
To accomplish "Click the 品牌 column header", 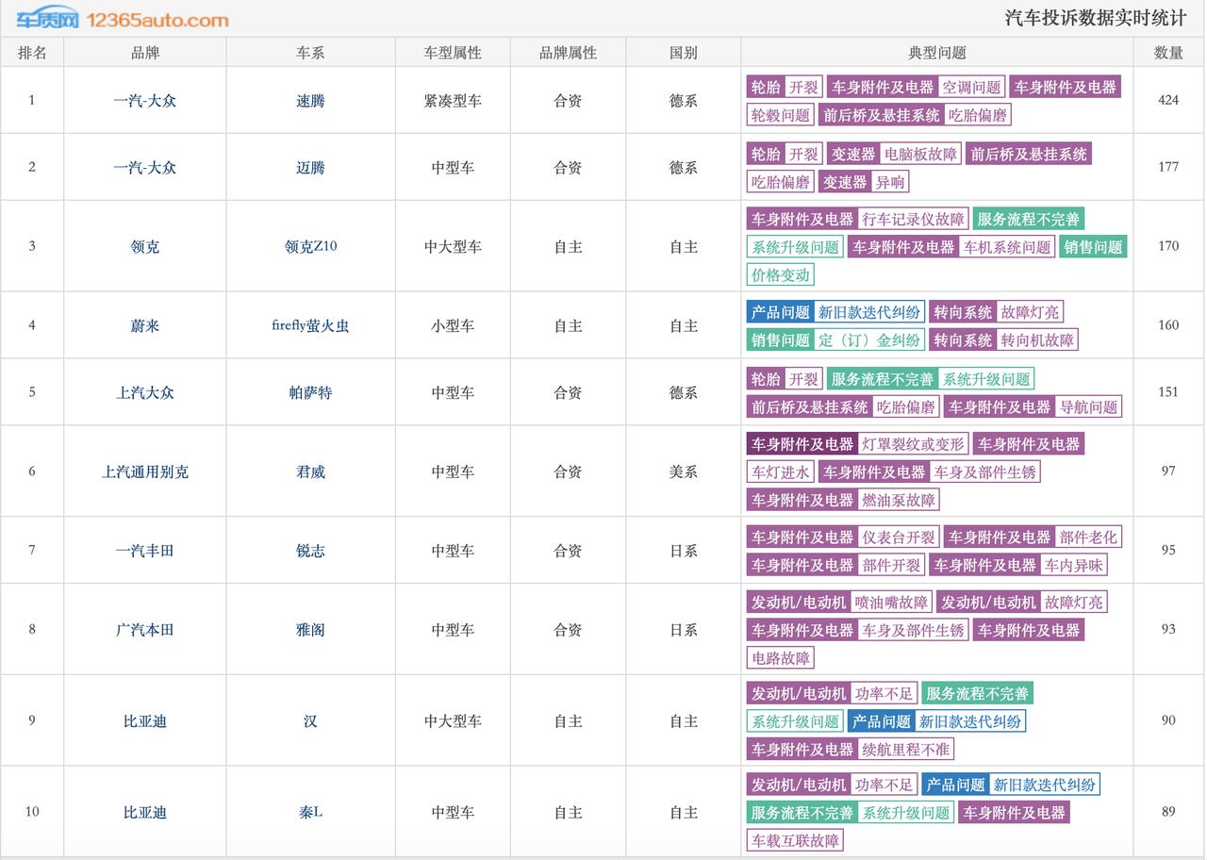I will coord(145,53).
